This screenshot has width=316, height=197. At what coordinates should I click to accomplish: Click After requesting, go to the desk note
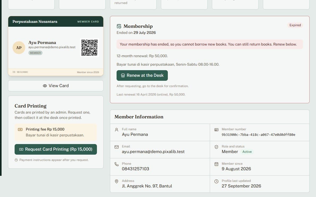(x=153, y=86)
